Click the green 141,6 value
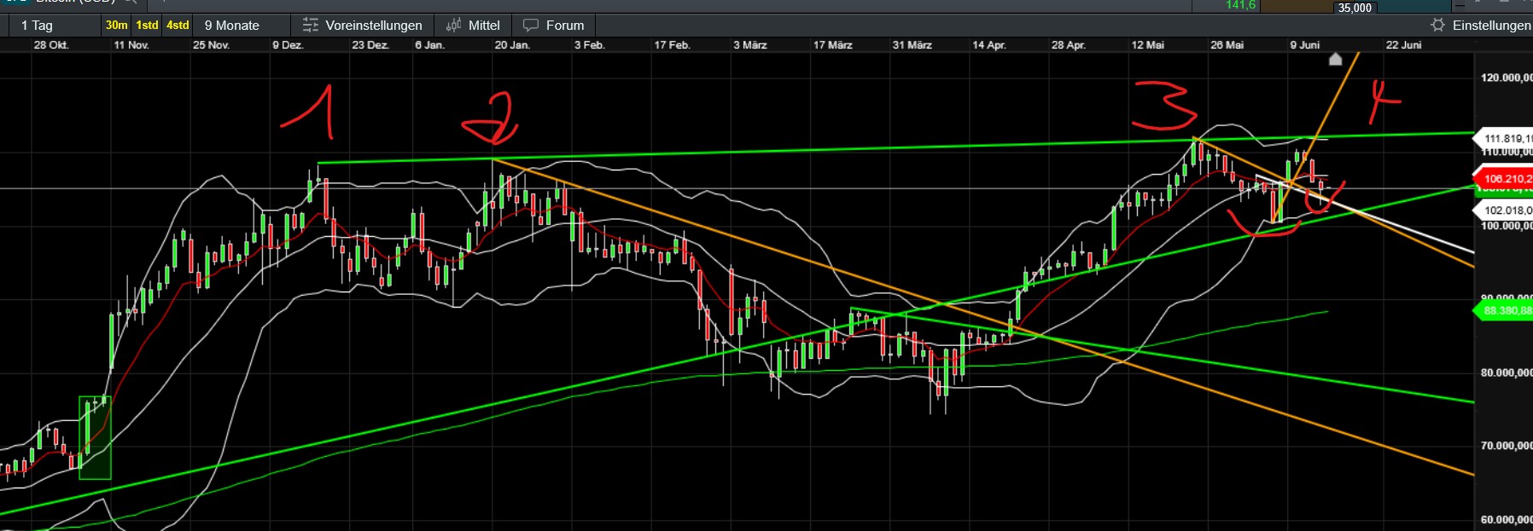 pyautogui.click(x=1240, y=5)
